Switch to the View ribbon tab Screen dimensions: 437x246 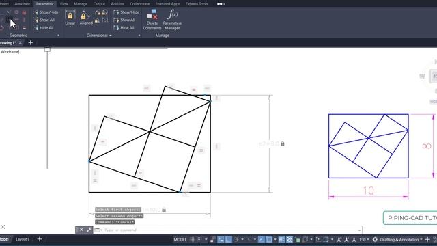point(64,4)
